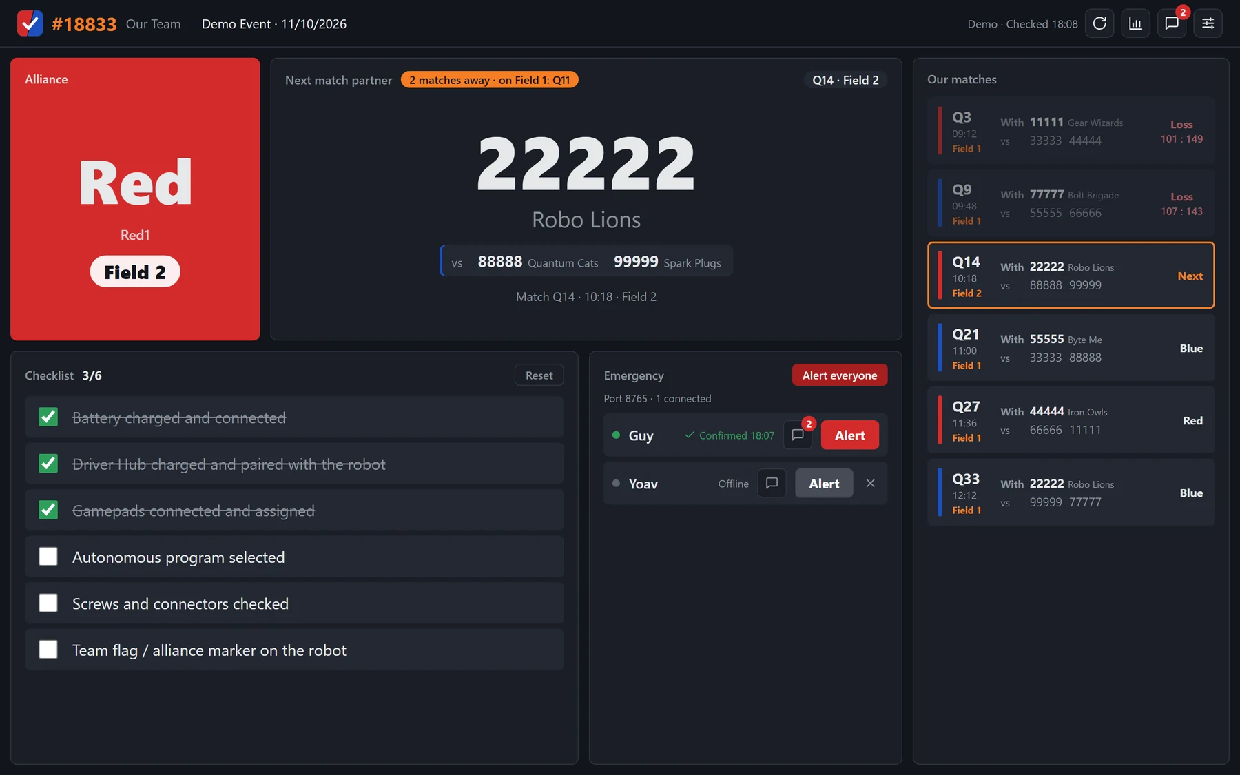Screen dimensions: 1240x775
Task: Click Confirmed 18:07 status
Action: tap(730, 435)
